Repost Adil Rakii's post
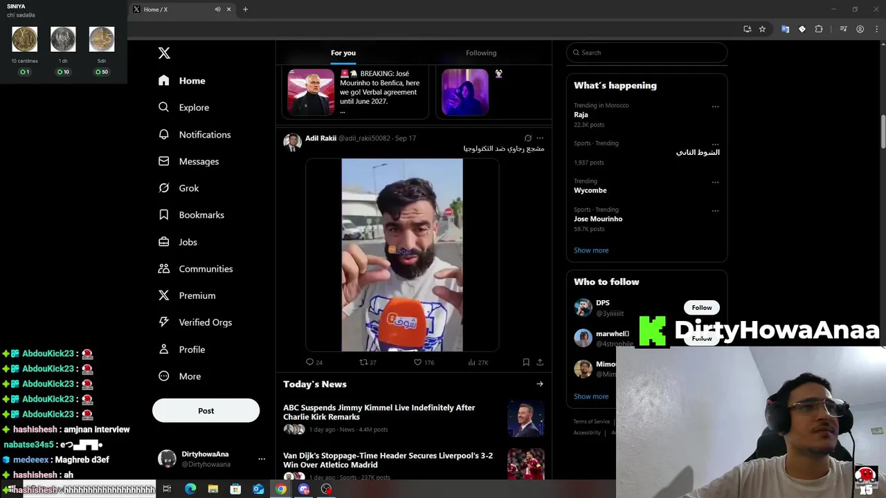Image resolution: width=886 pixels, height=498 pixels. click(368, 362)
